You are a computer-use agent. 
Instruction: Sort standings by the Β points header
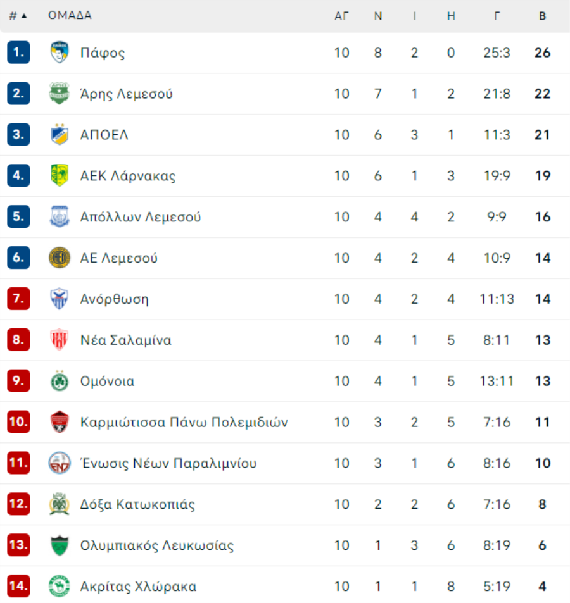click(x=542, y=16)
